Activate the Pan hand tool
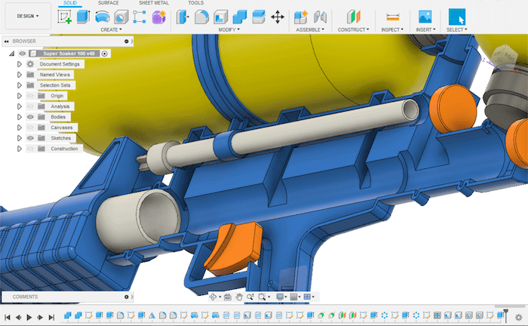Viewport: 528px width, 326px height. [238, 297]
